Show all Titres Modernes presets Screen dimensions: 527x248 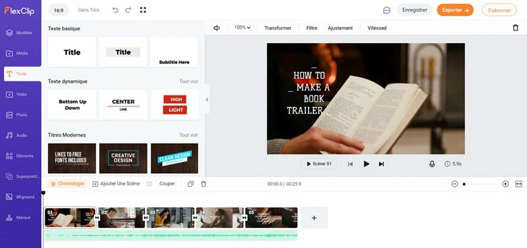(x=189, y=135)
